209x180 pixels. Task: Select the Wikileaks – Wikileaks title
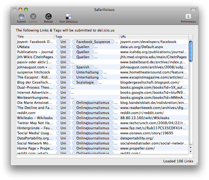(35, 118)
